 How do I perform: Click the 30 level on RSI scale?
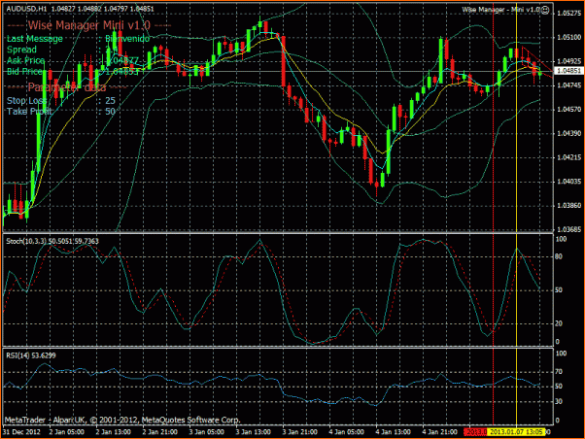(559, 402)
